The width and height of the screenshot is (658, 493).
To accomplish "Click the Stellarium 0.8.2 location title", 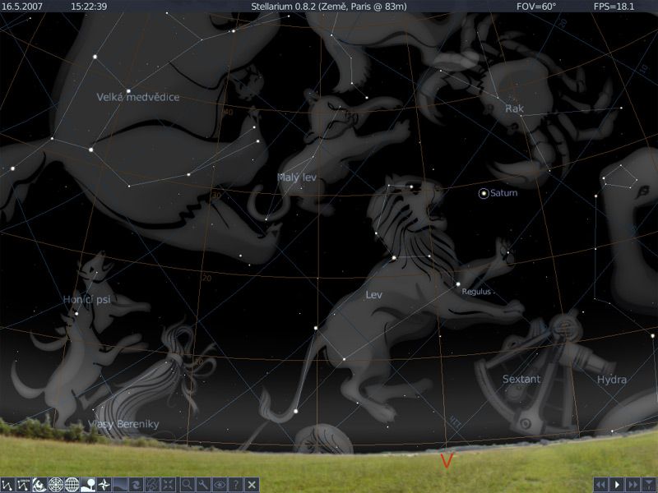I will (x=328, y=7).
